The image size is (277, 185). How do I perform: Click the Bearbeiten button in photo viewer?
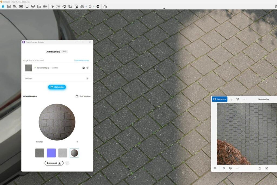[220, 99]
